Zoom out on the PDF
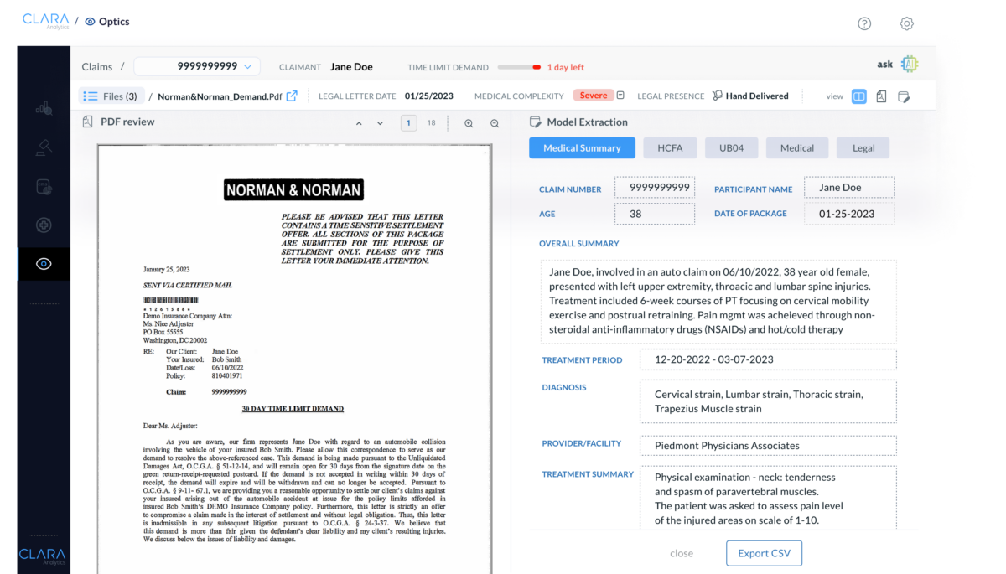Screen dimensions: 1006x574 tap(495, 123)
